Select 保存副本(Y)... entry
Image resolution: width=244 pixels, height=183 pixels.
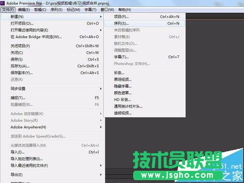(x=52, y=73)
